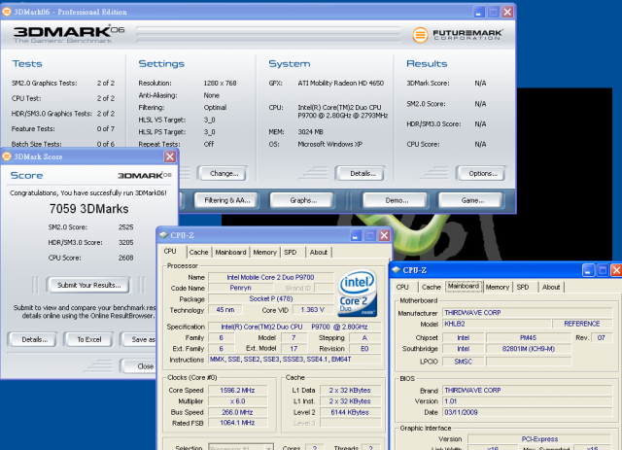
Task: Open the About tab in CPU-Z processor window
Action: (319, 252)
